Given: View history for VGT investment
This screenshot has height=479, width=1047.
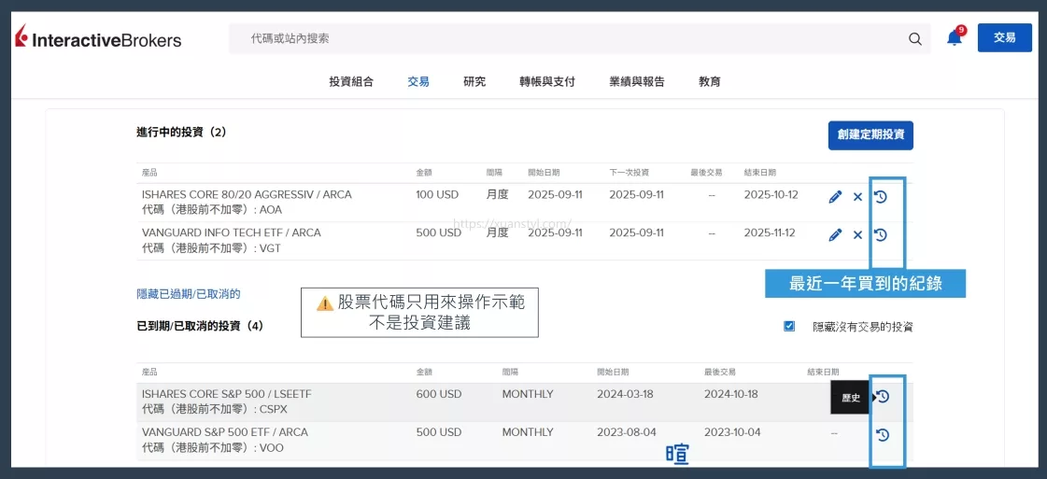Looking at the screenshot, I should pos(881,234).
